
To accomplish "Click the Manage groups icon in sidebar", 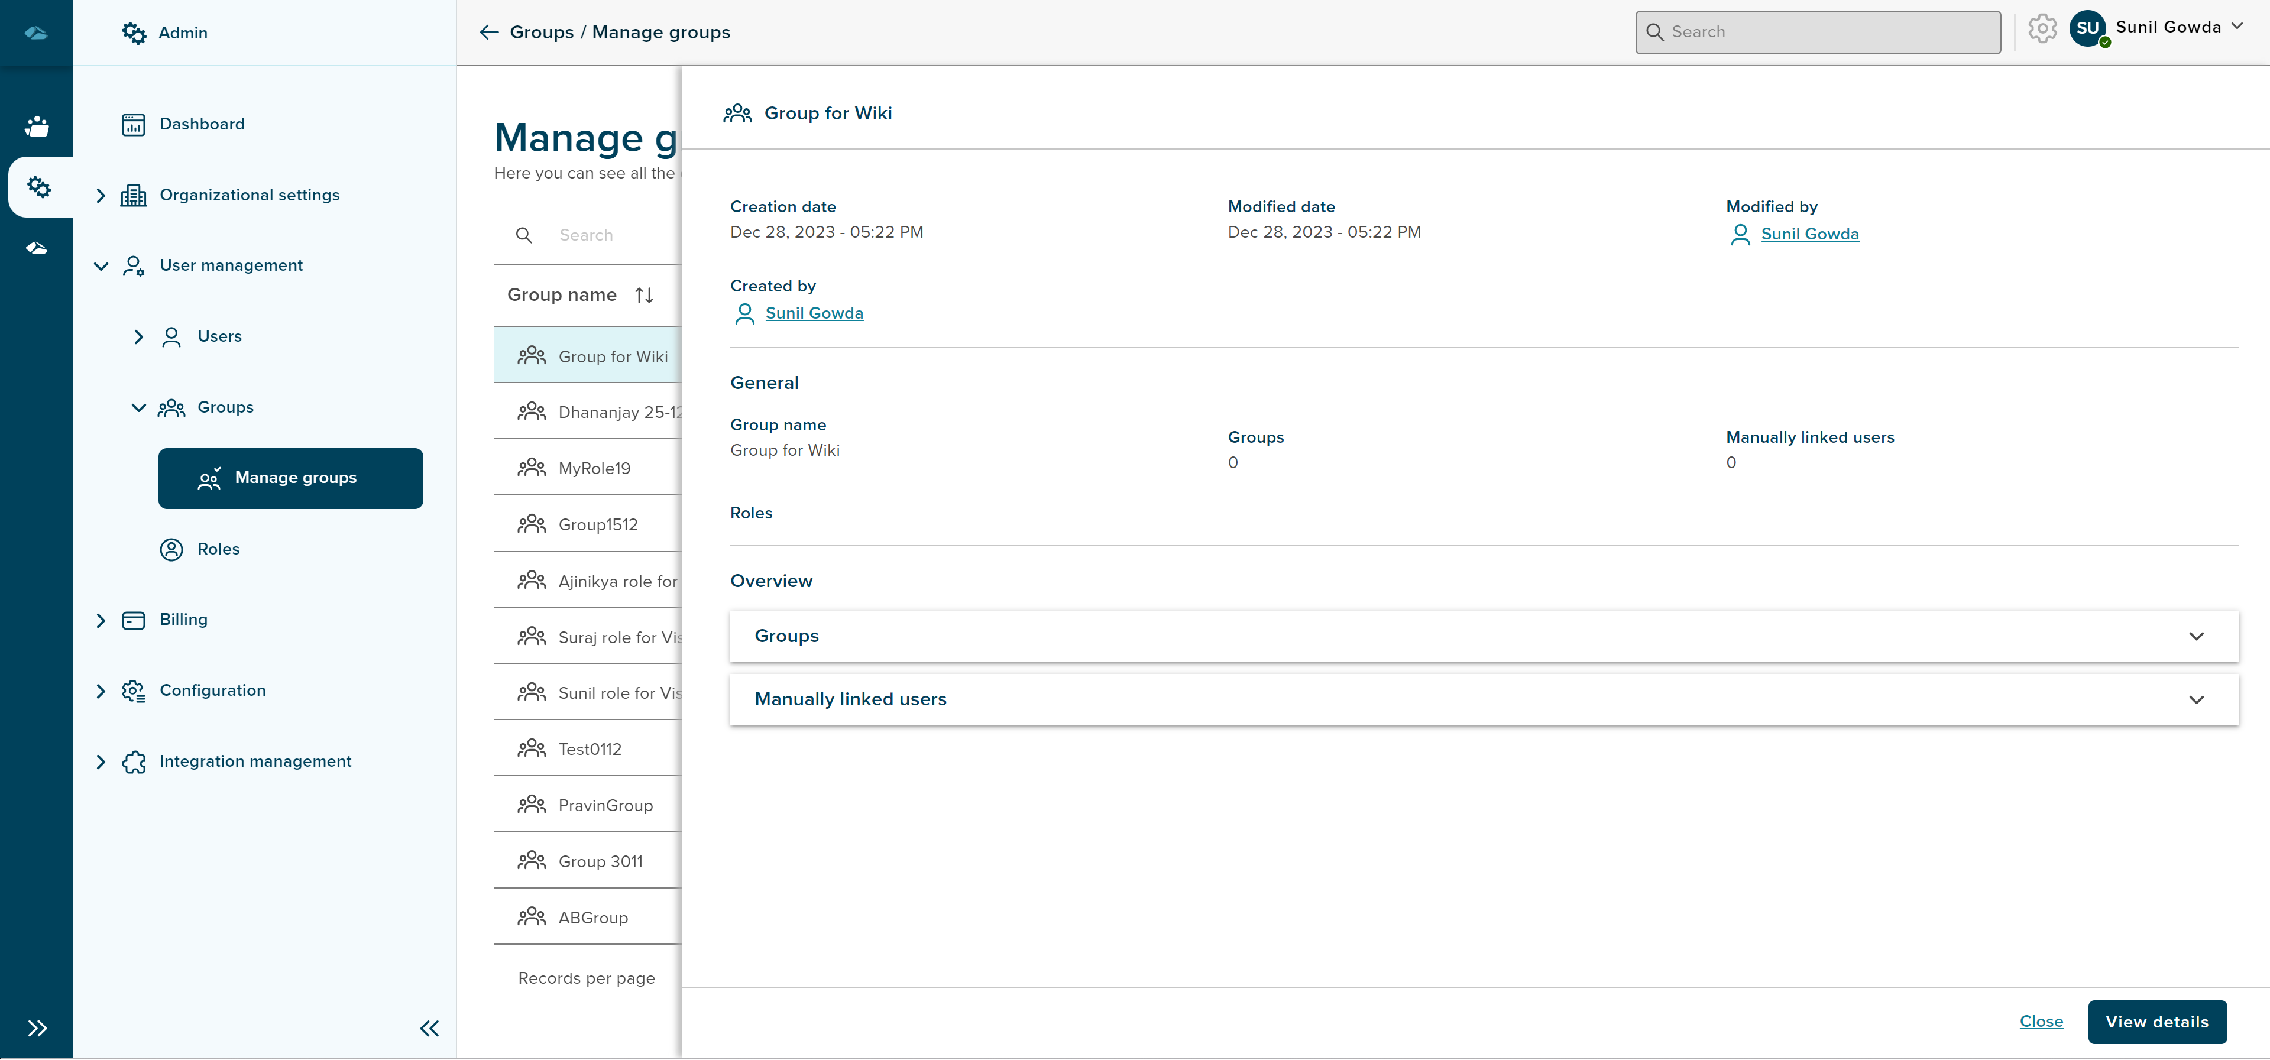I will 209,478.
